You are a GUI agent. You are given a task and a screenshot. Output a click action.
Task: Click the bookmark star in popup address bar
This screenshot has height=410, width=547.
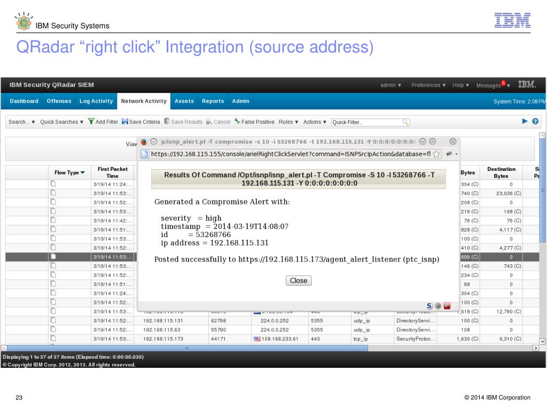coord(436,154)
